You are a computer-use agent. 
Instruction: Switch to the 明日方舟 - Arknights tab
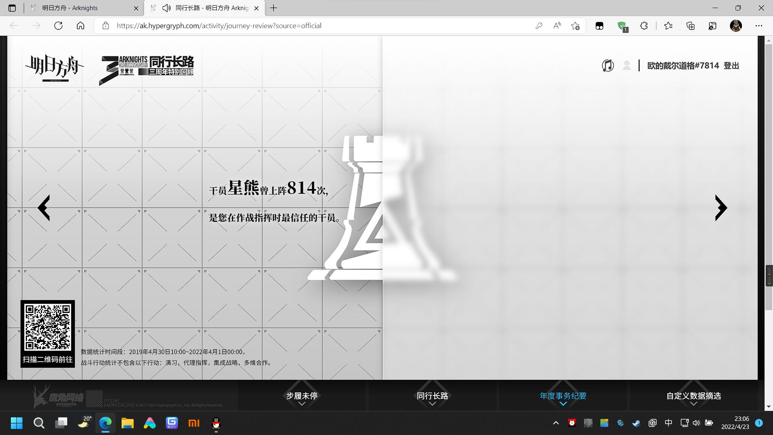85,8
